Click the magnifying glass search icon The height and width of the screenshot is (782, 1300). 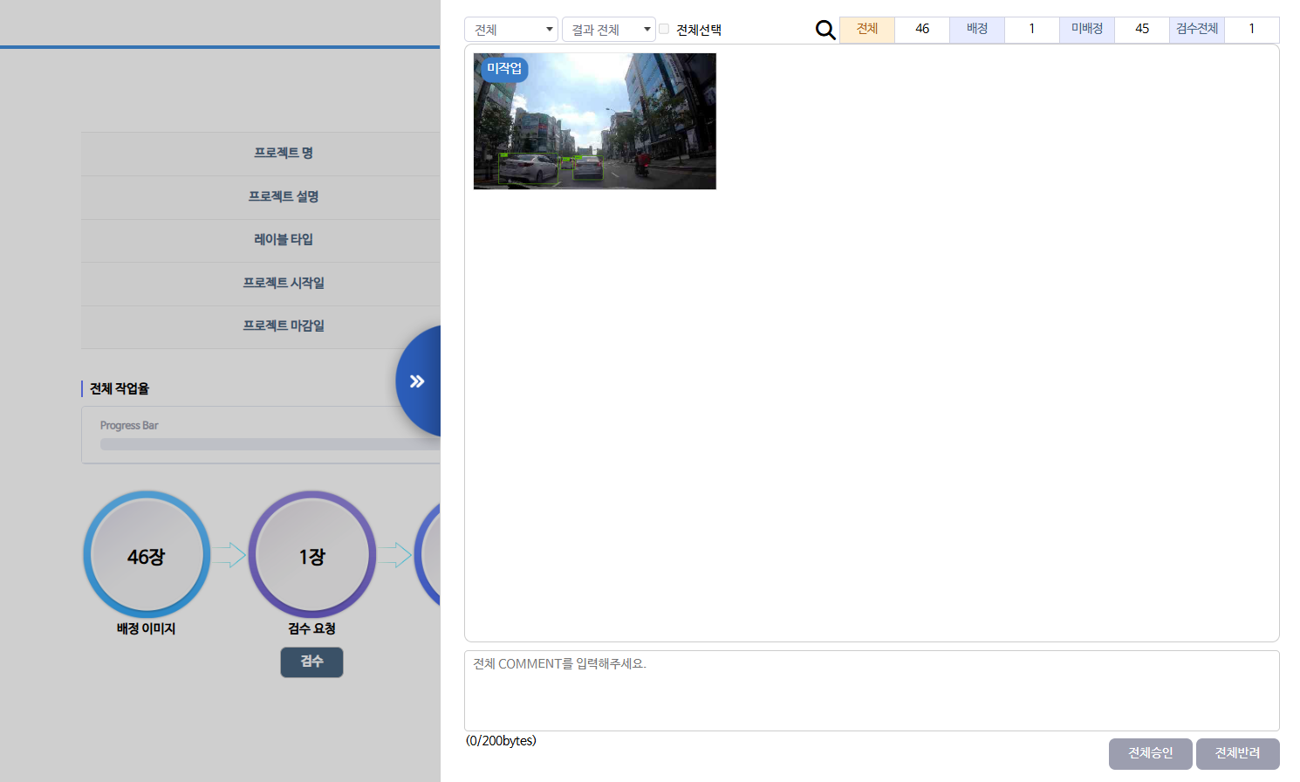[824, 31]
